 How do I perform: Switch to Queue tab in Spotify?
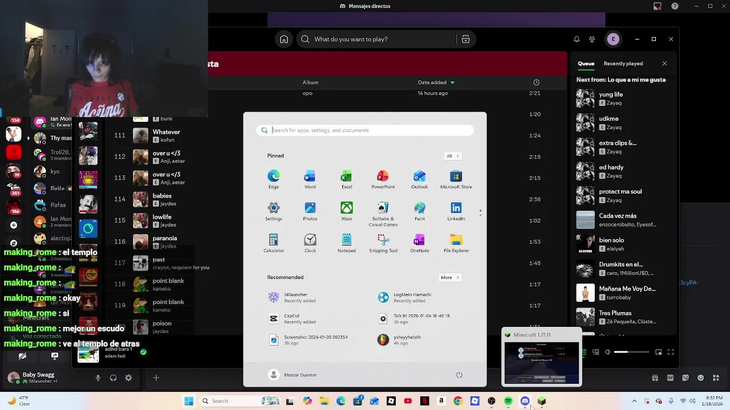586,64
